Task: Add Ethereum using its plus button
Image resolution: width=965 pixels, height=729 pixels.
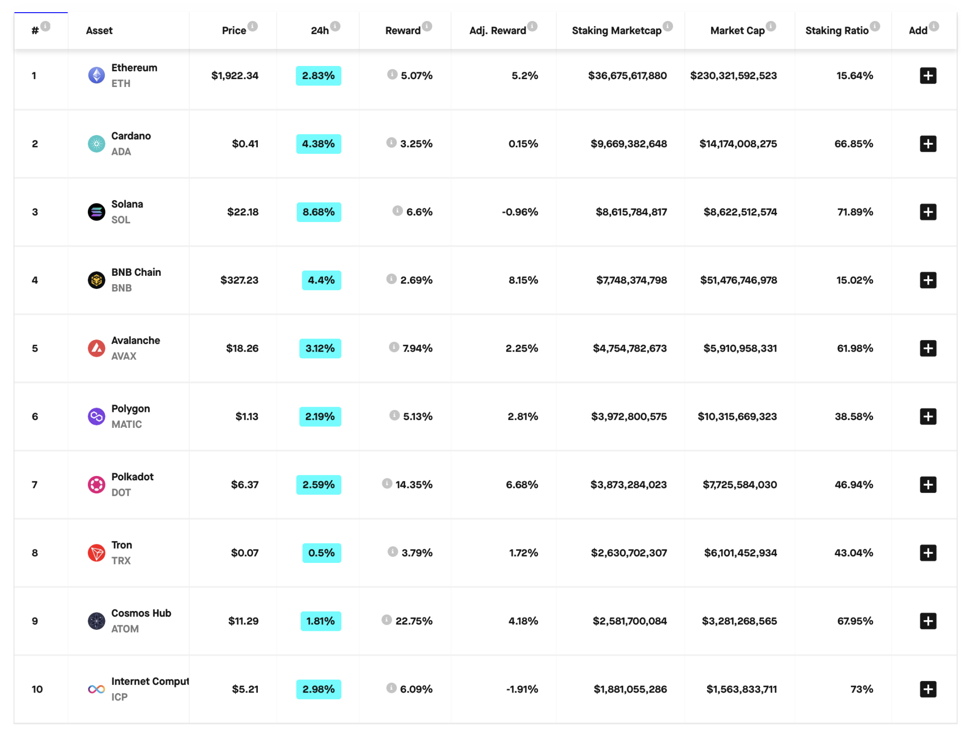Action: pyautogui.click(x=928, y=75)
